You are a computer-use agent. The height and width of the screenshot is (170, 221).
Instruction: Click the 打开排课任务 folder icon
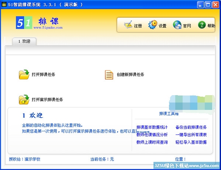(x=24, y=74)
